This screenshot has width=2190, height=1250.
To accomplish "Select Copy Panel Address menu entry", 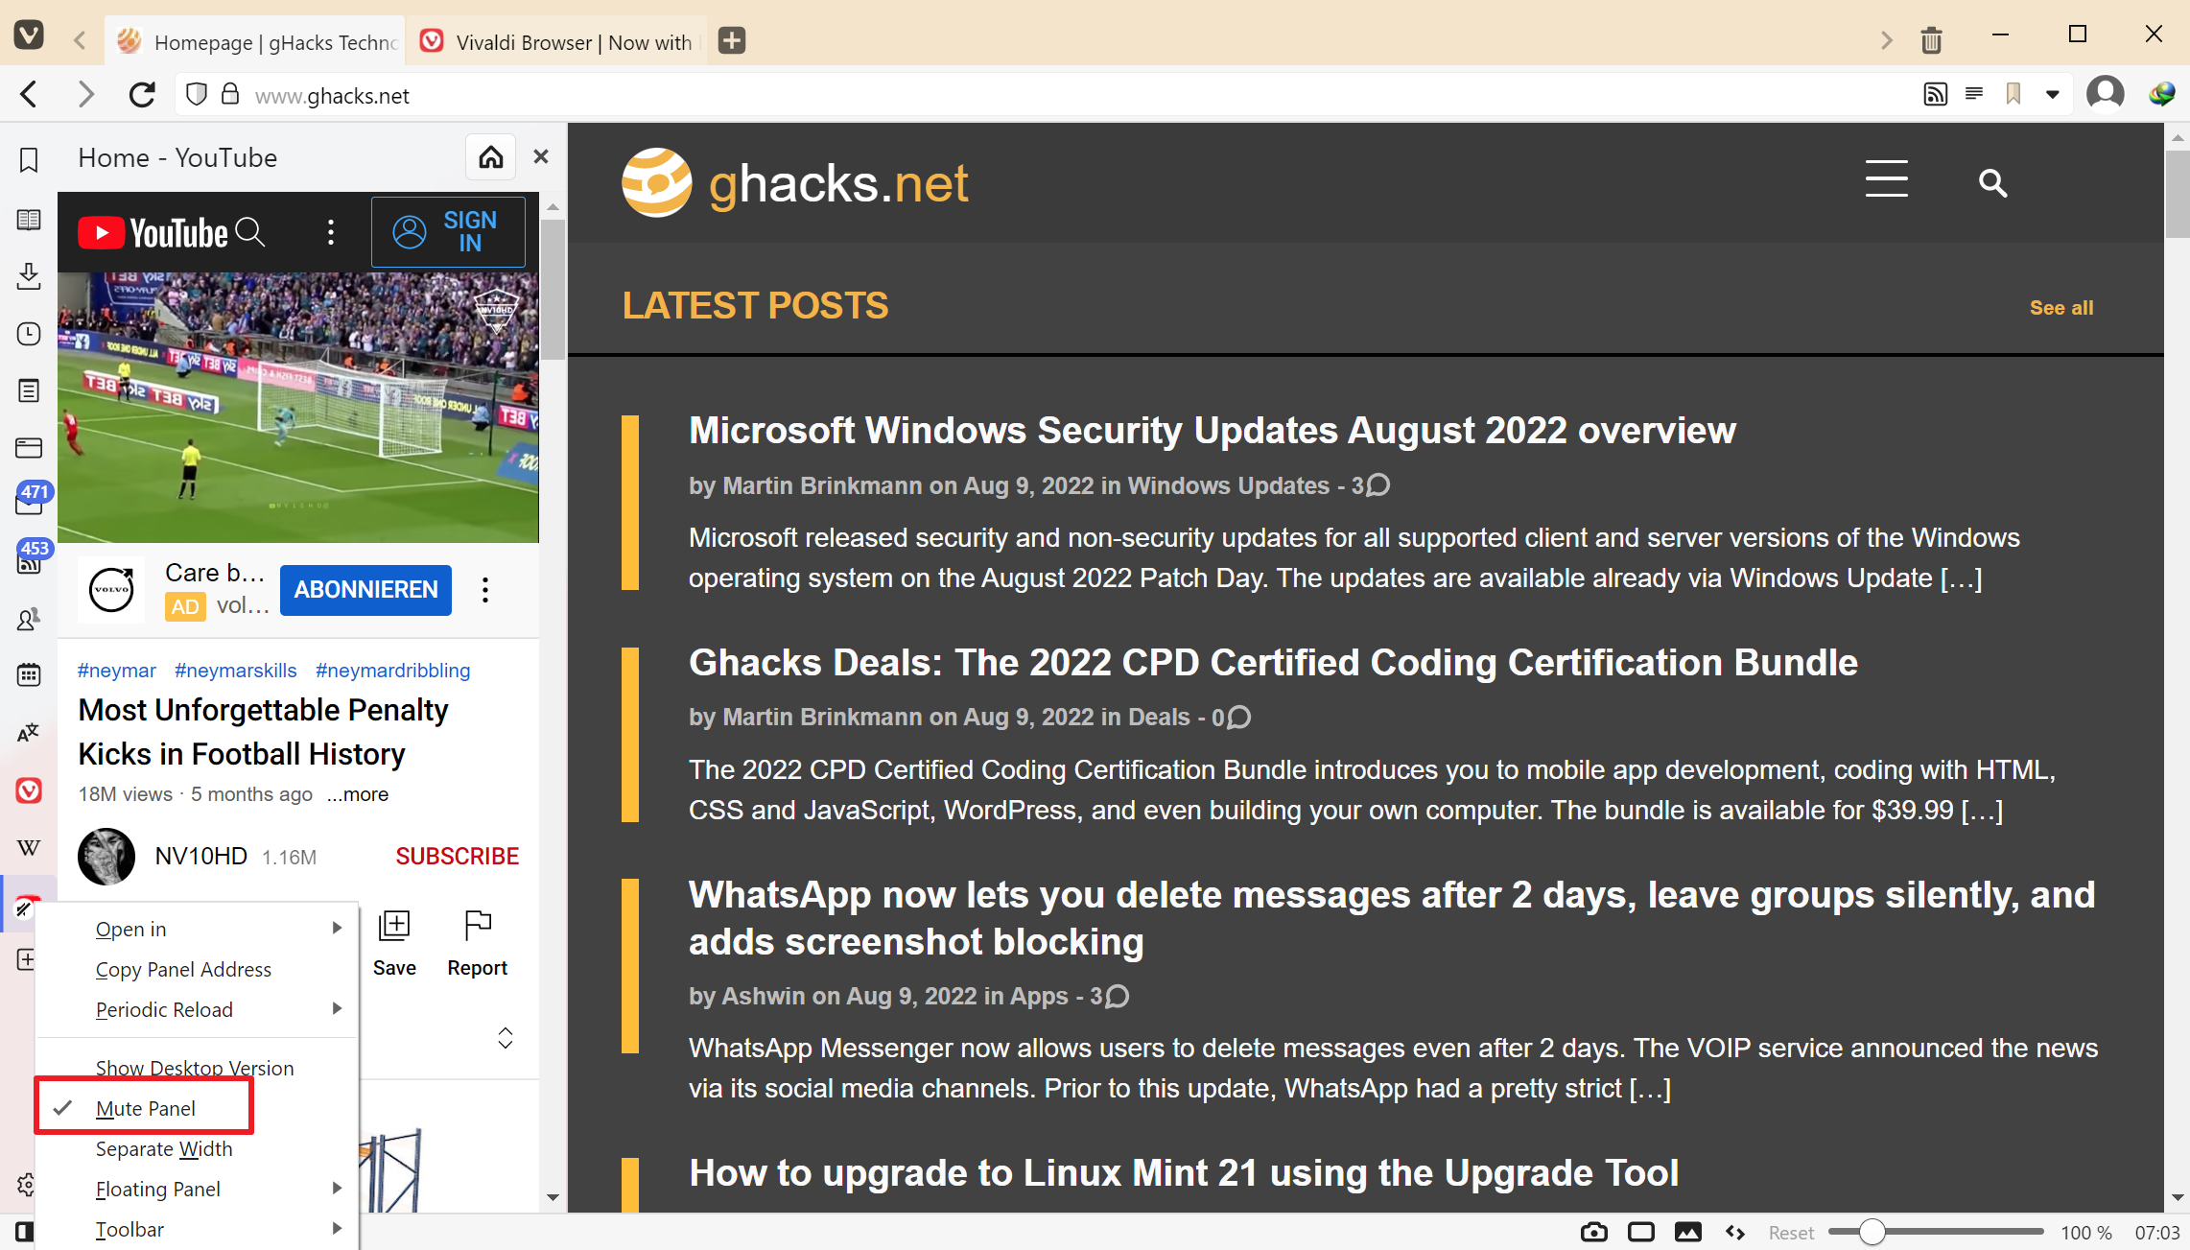I will coord(183,969).
